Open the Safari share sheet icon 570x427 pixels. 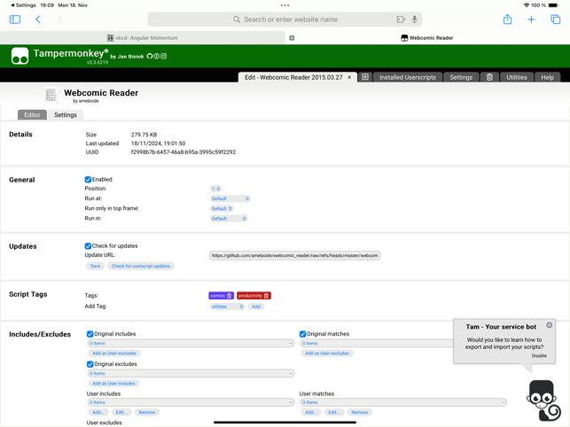tap(507, 19)
